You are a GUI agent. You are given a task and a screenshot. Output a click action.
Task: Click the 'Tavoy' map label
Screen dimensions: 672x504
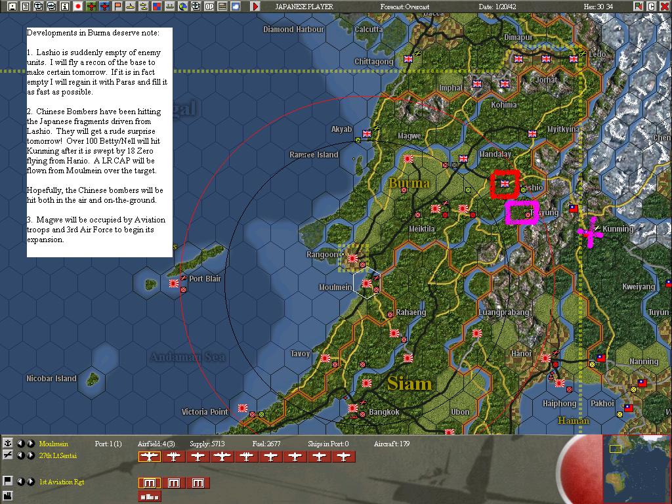pyautogui.click(x=300, y=354)
